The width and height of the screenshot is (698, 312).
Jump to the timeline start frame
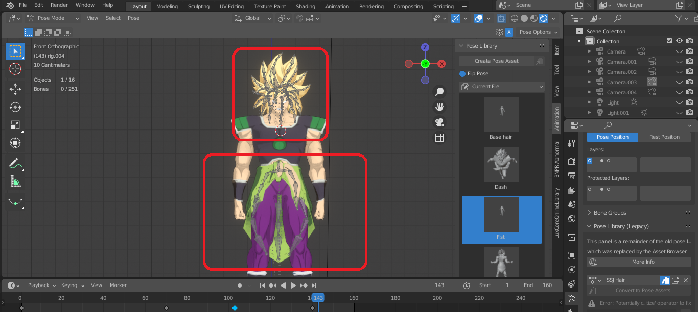(x=262, y=285)
